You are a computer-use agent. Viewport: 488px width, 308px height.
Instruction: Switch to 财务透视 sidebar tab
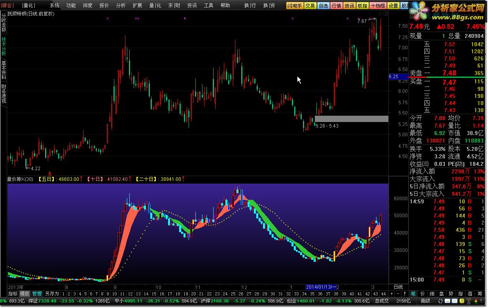coord(4,94)
